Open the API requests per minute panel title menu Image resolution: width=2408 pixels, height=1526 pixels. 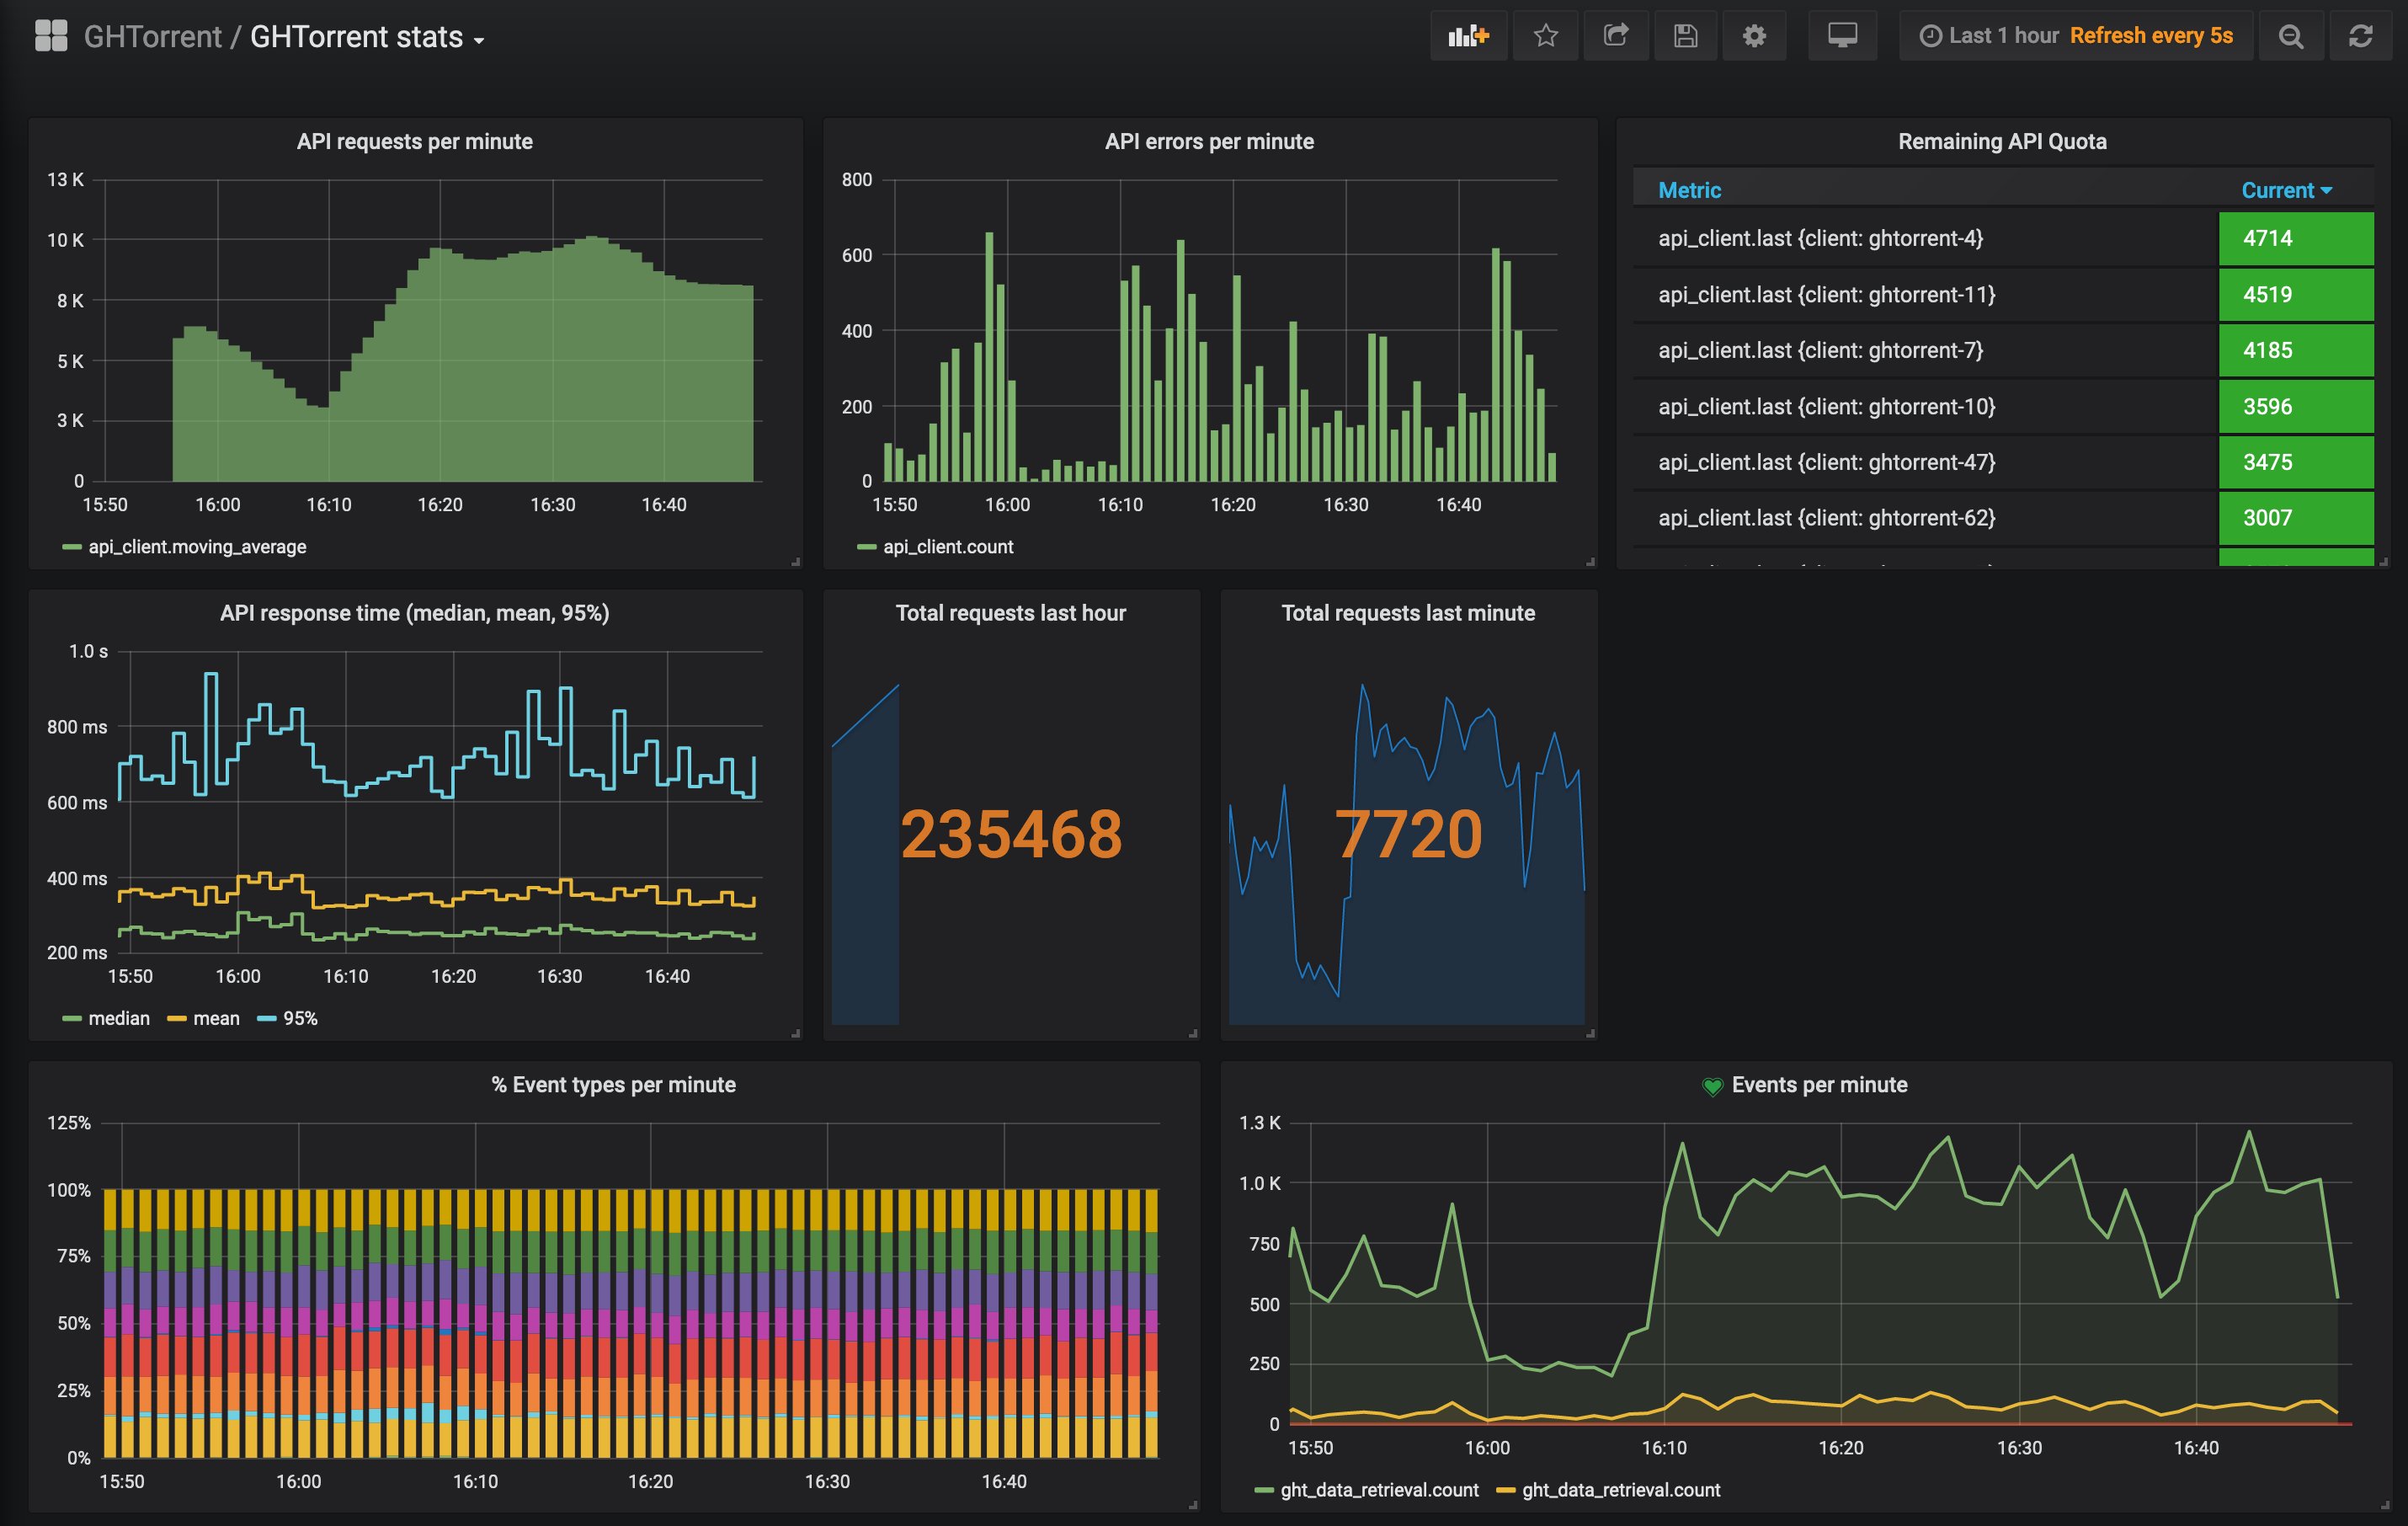[414, 141]
